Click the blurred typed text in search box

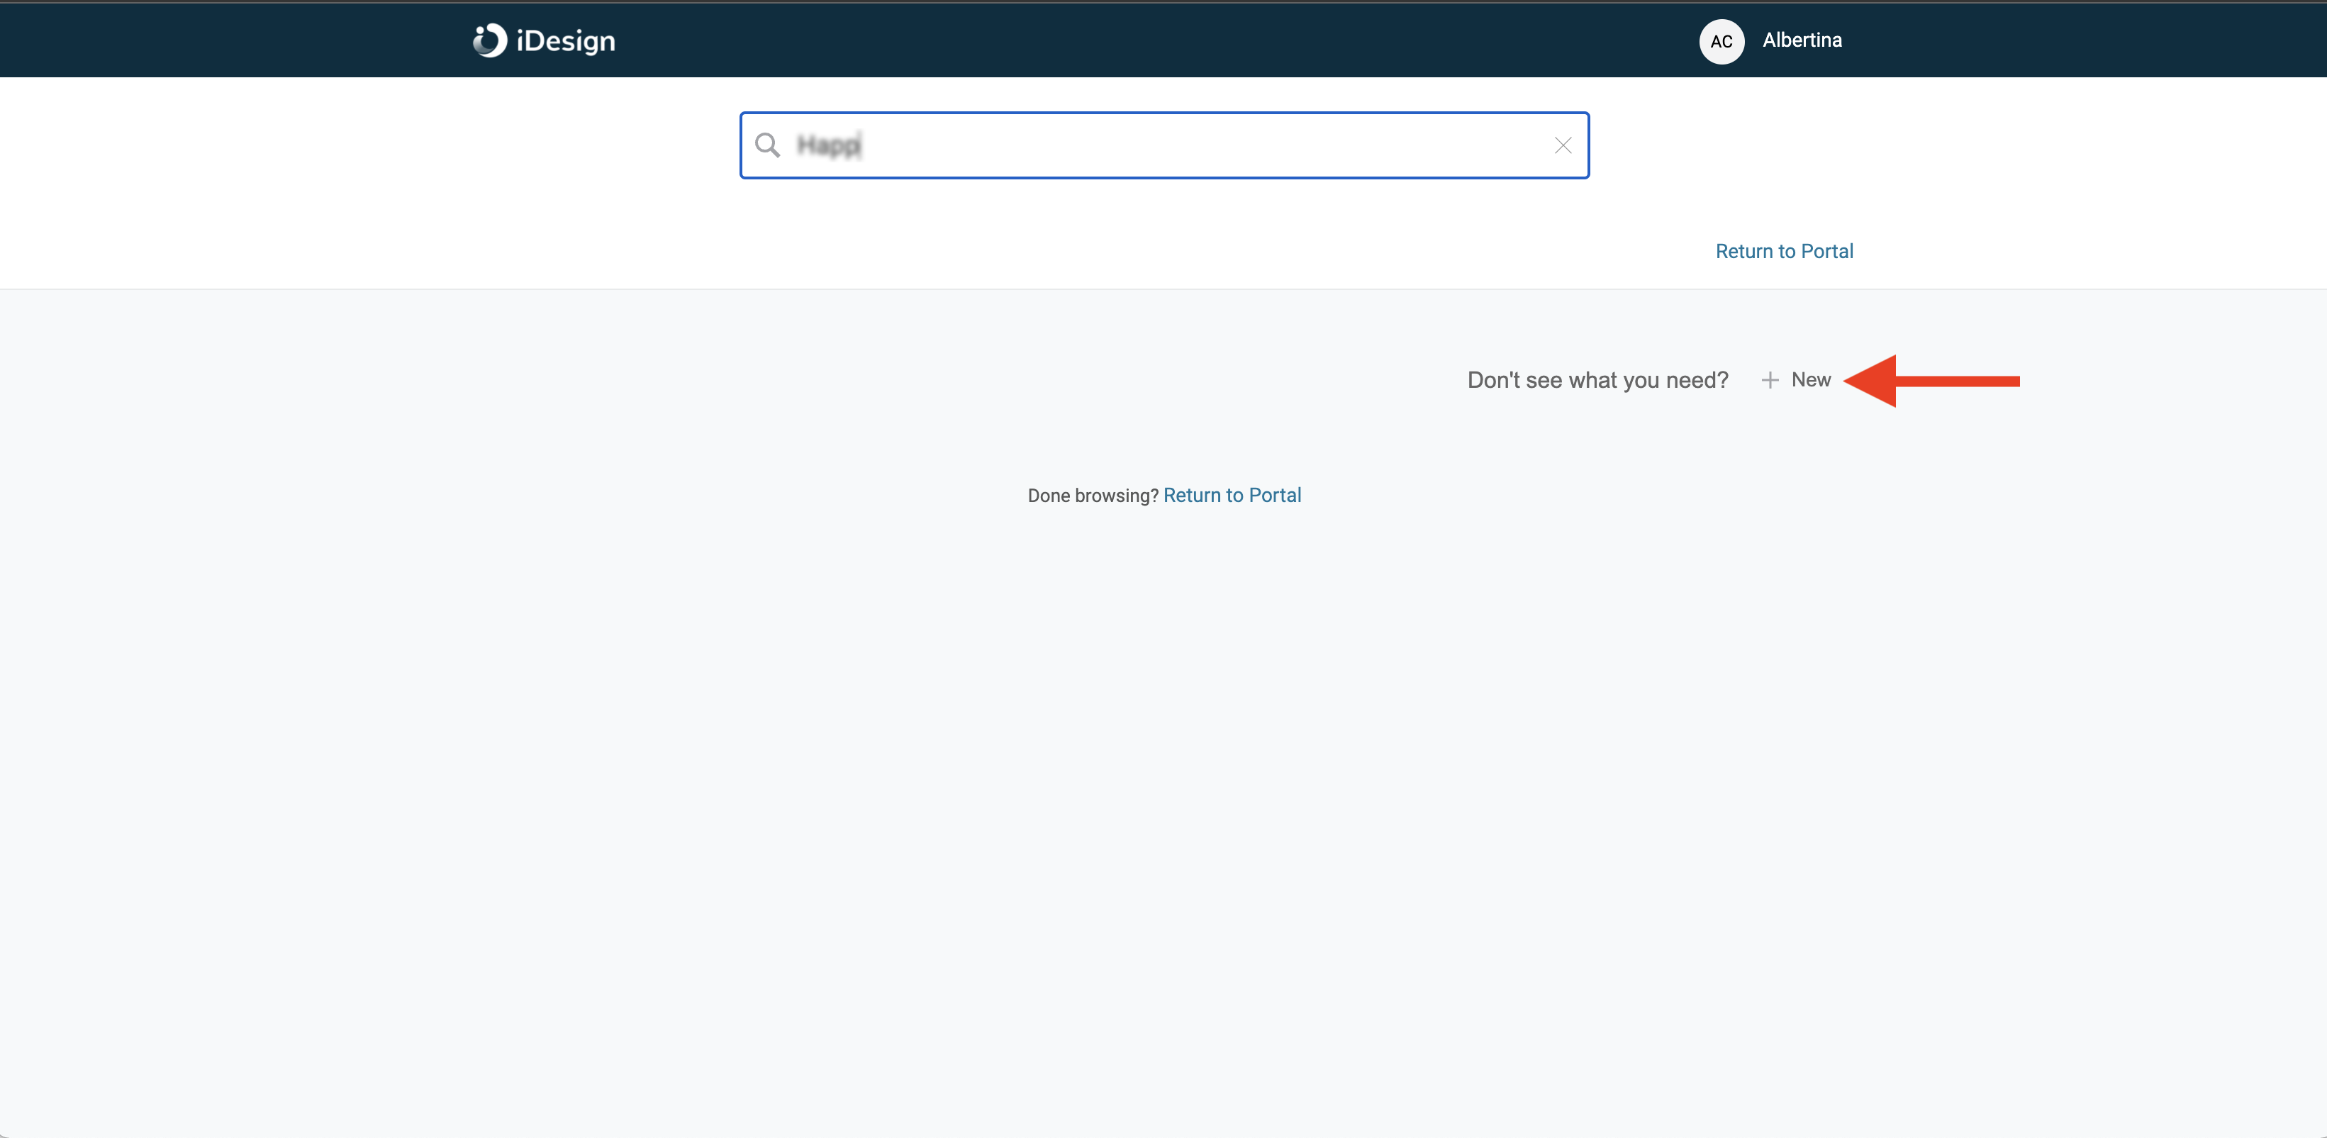(828, 145)
